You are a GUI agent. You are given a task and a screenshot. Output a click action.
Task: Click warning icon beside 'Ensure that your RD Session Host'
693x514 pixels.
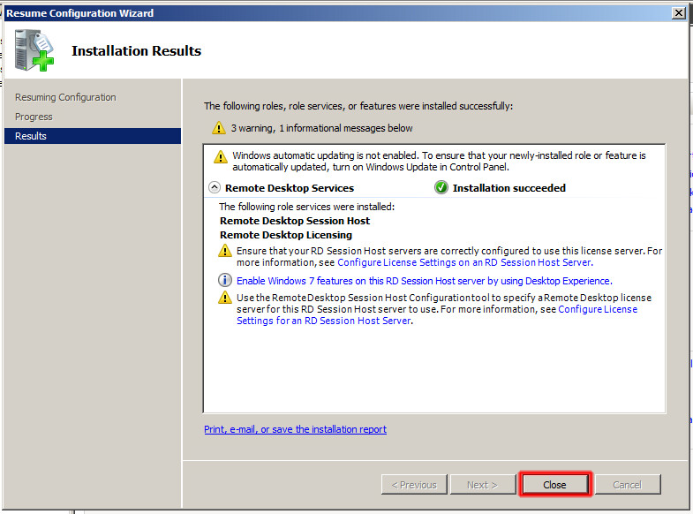coord(225,251)
